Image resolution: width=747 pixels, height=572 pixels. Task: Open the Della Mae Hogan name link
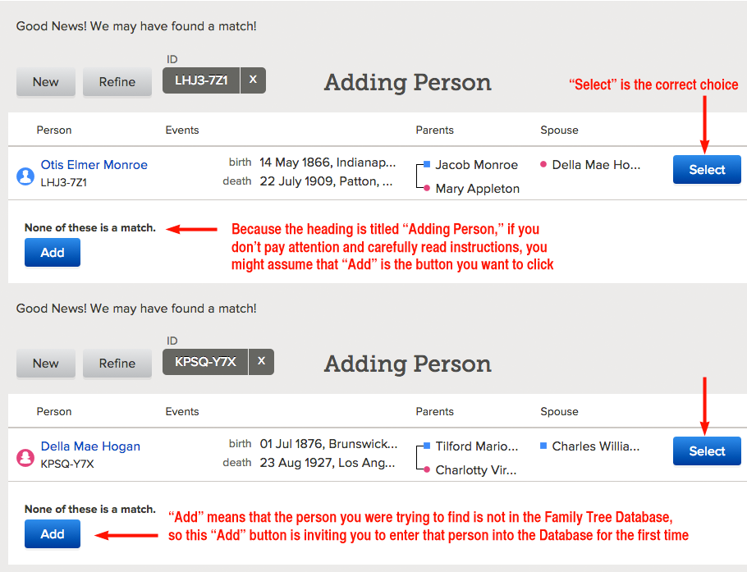[x=90, y=446]
